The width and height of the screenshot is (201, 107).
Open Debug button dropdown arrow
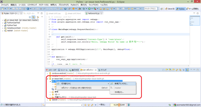click(x=86, y=9)
